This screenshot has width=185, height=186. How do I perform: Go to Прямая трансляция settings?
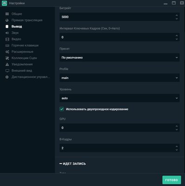(x=27, y=20)
